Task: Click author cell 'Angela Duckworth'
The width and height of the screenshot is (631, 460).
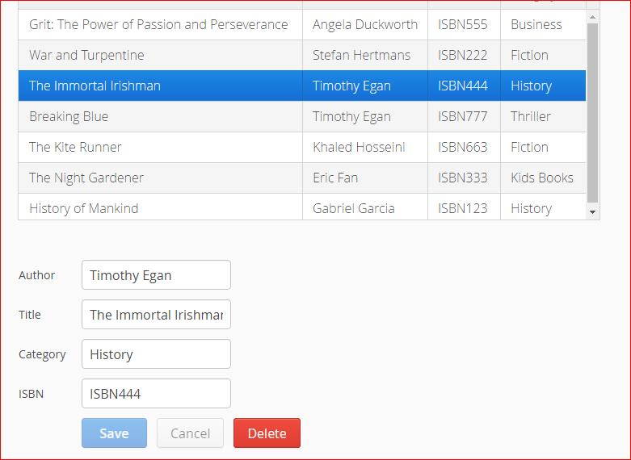Action: click(x=365, y=24)
